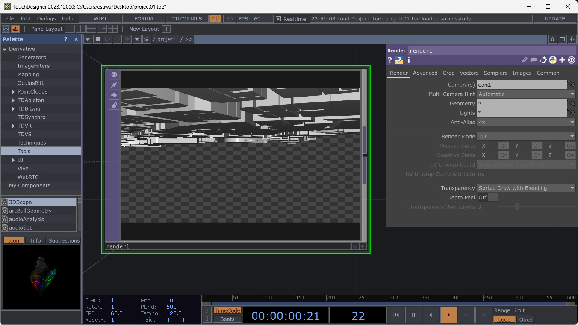The height and width of the screenshot is (325, 578).
Task: Select the top/bottom split pane layout
Action: tap(91, 29)
